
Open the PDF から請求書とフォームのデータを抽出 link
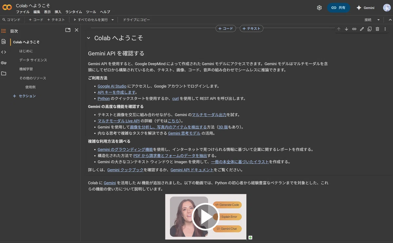(x=170, y=156)
